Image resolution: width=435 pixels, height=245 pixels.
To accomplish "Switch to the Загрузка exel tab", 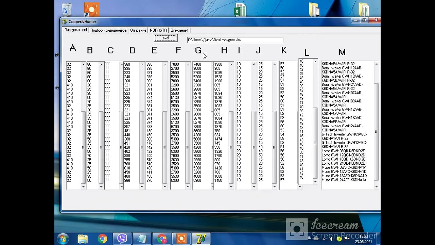I will point(76,30).
